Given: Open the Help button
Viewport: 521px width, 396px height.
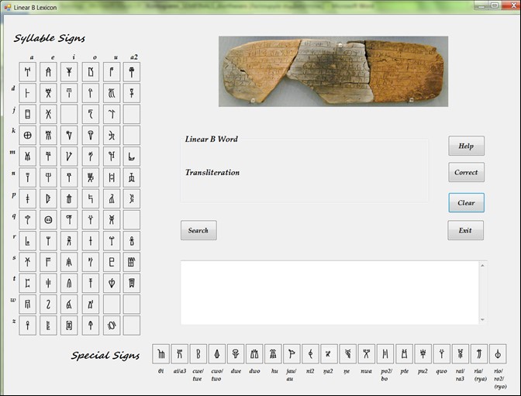Looking at the screenshot, I should click(466, 146).
